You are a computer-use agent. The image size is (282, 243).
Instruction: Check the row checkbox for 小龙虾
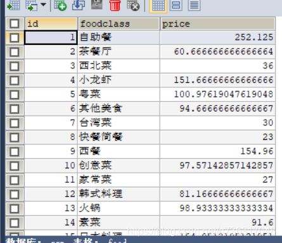[x=15, y=80]
